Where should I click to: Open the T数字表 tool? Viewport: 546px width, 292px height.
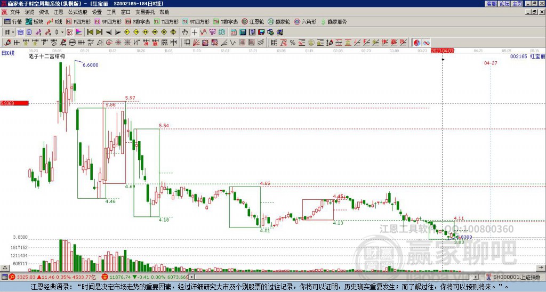point(226,21)
